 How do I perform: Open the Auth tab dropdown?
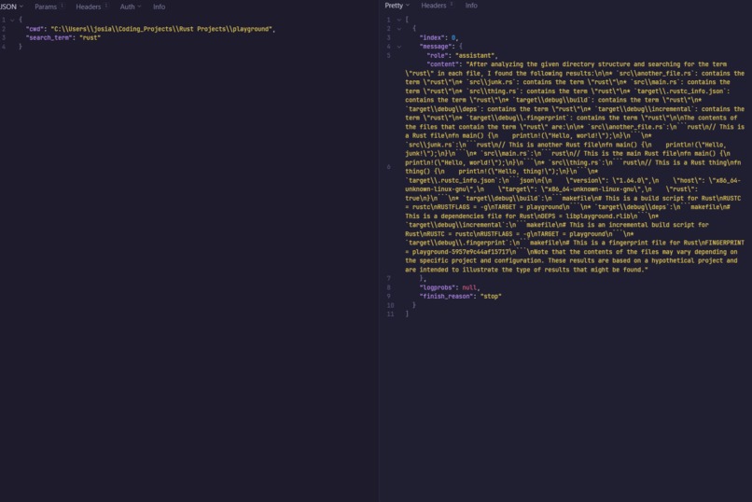point(130,7)
